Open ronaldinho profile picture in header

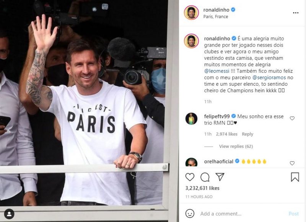click(191, 13)
